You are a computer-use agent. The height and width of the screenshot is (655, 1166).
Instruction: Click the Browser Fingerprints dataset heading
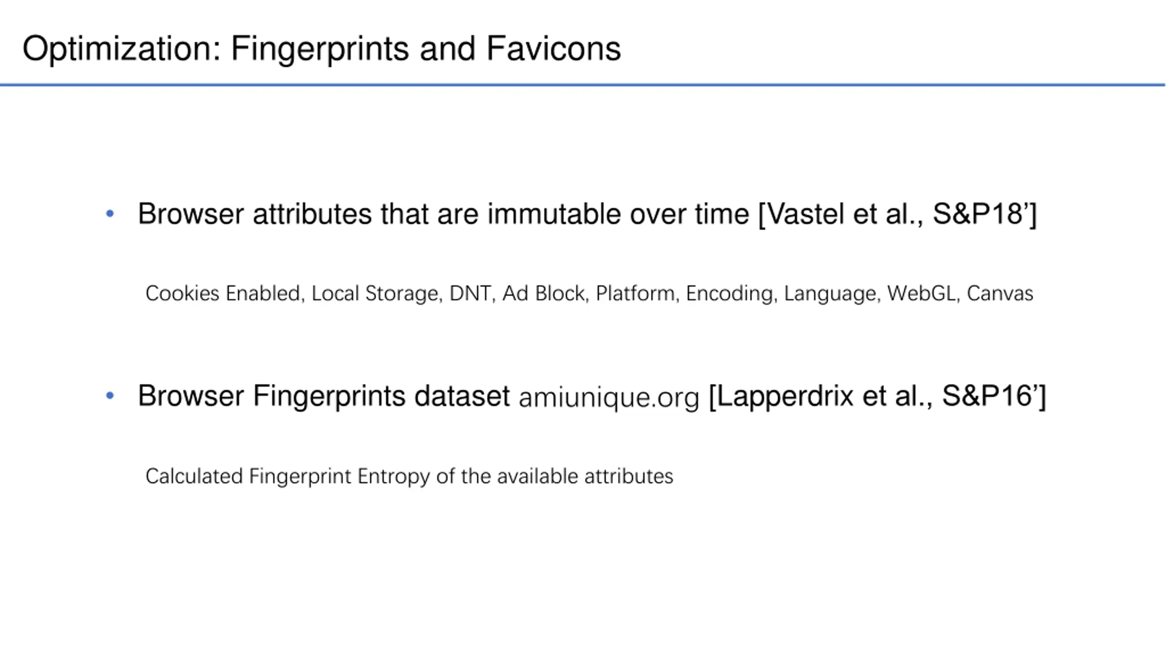tap(324, 396)
